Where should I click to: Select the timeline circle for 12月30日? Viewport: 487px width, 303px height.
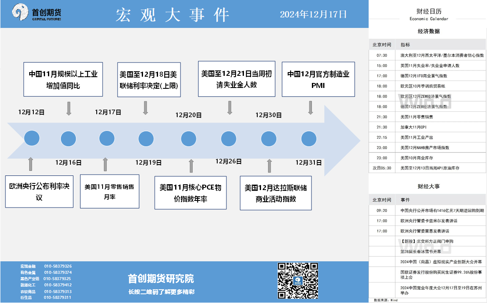coord(269,138)
